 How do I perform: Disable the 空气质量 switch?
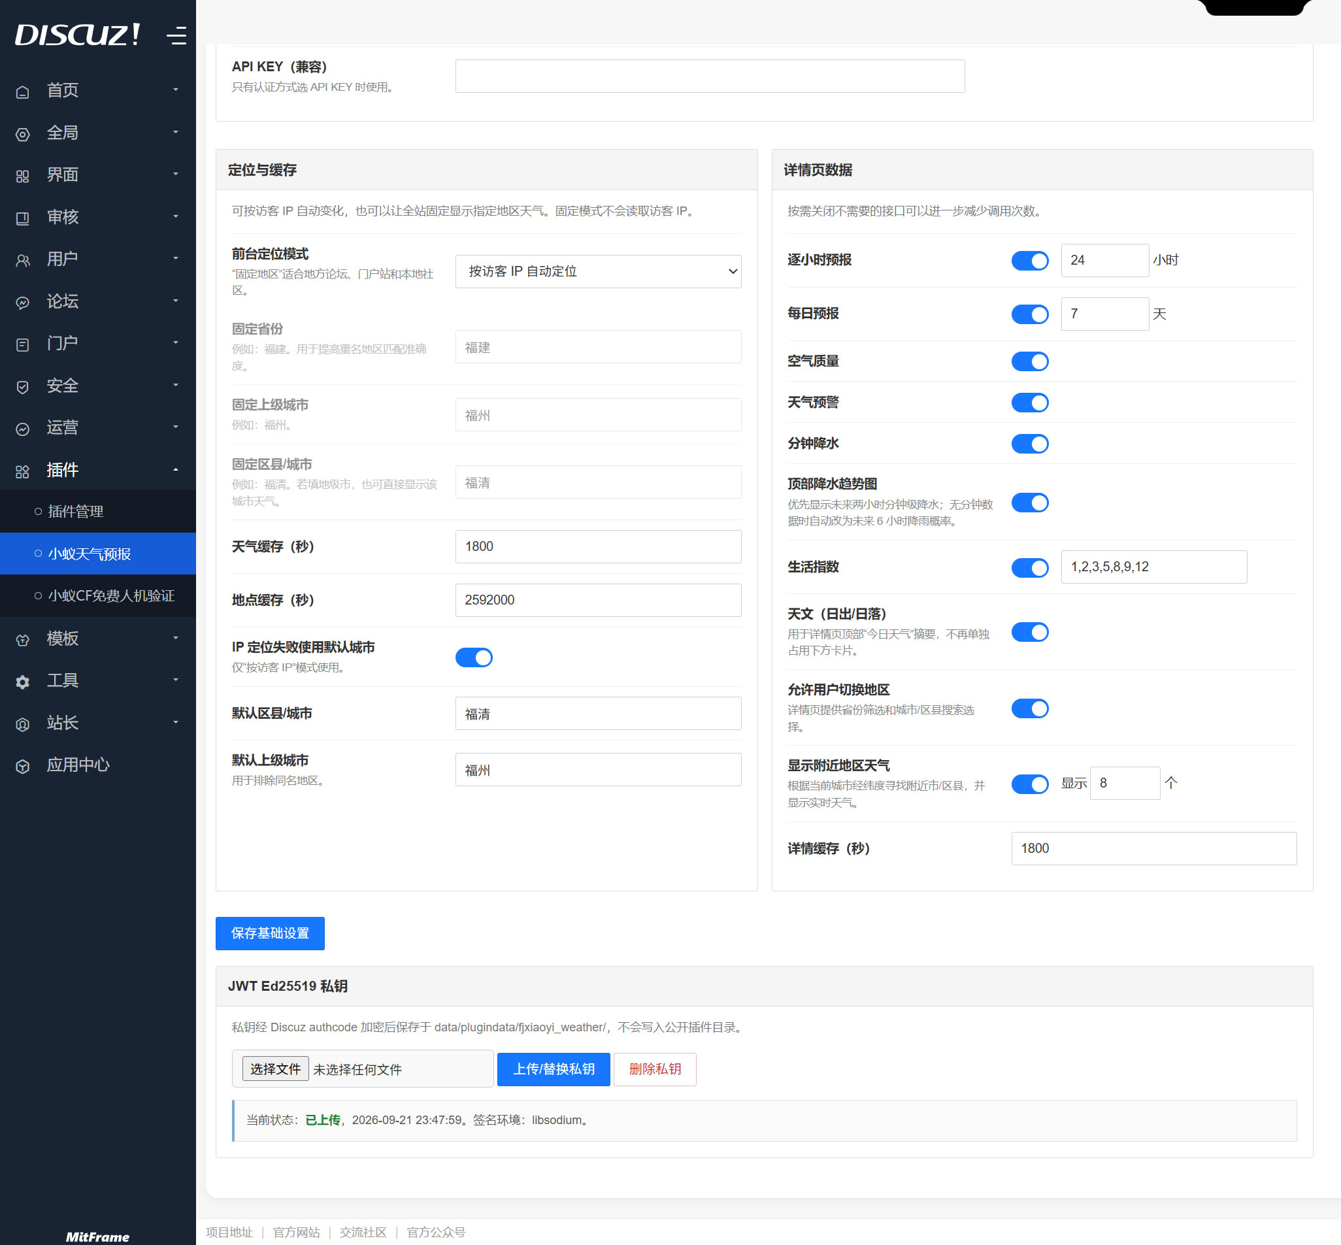click(x=1030, y=361)
